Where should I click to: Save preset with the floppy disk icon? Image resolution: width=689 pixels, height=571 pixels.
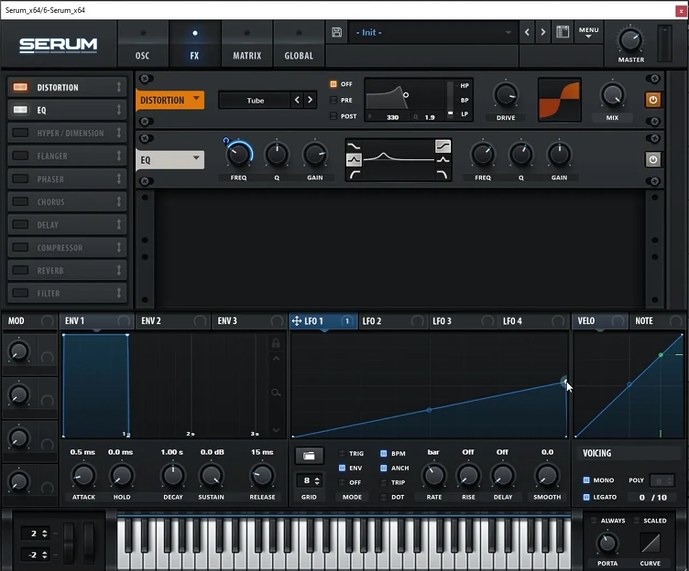pyautogui.click(x=337, y=32)
